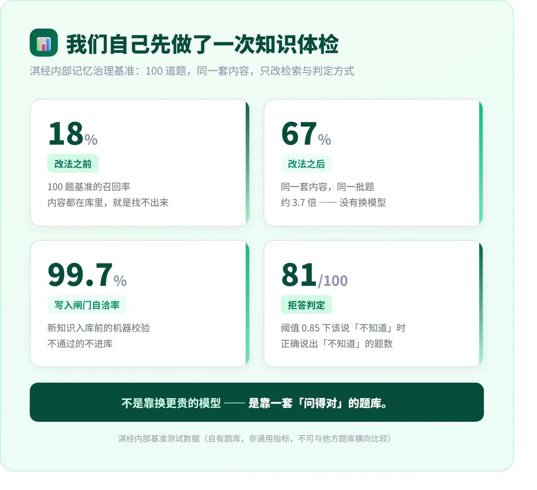Click the green bar-chart icon beside the title
This screenshot has width=537, height=490.
(x=44, y=43)
